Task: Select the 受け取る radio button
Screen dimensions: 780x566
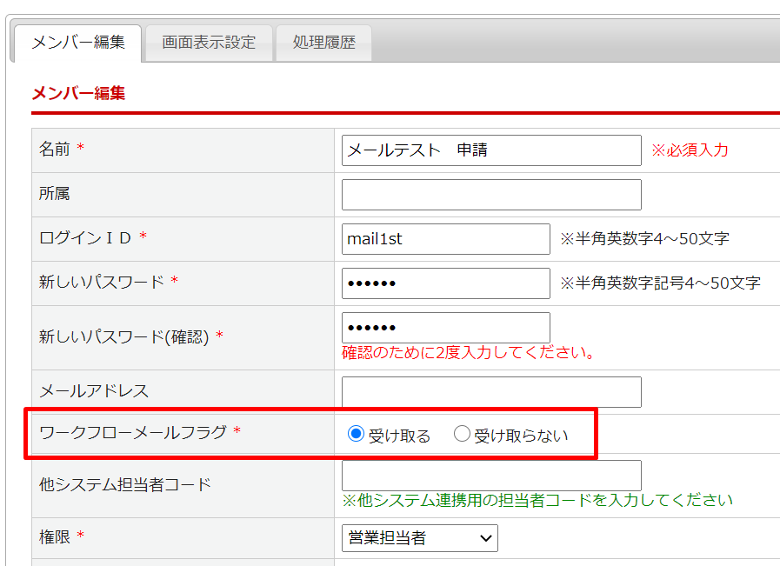Action: (x=356, y=435)
